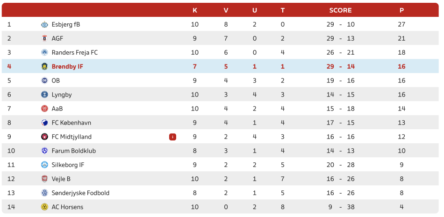The image size is (444, 217).
Task: Open the Randers Freja FC team link
Action: tap(75, 53)
